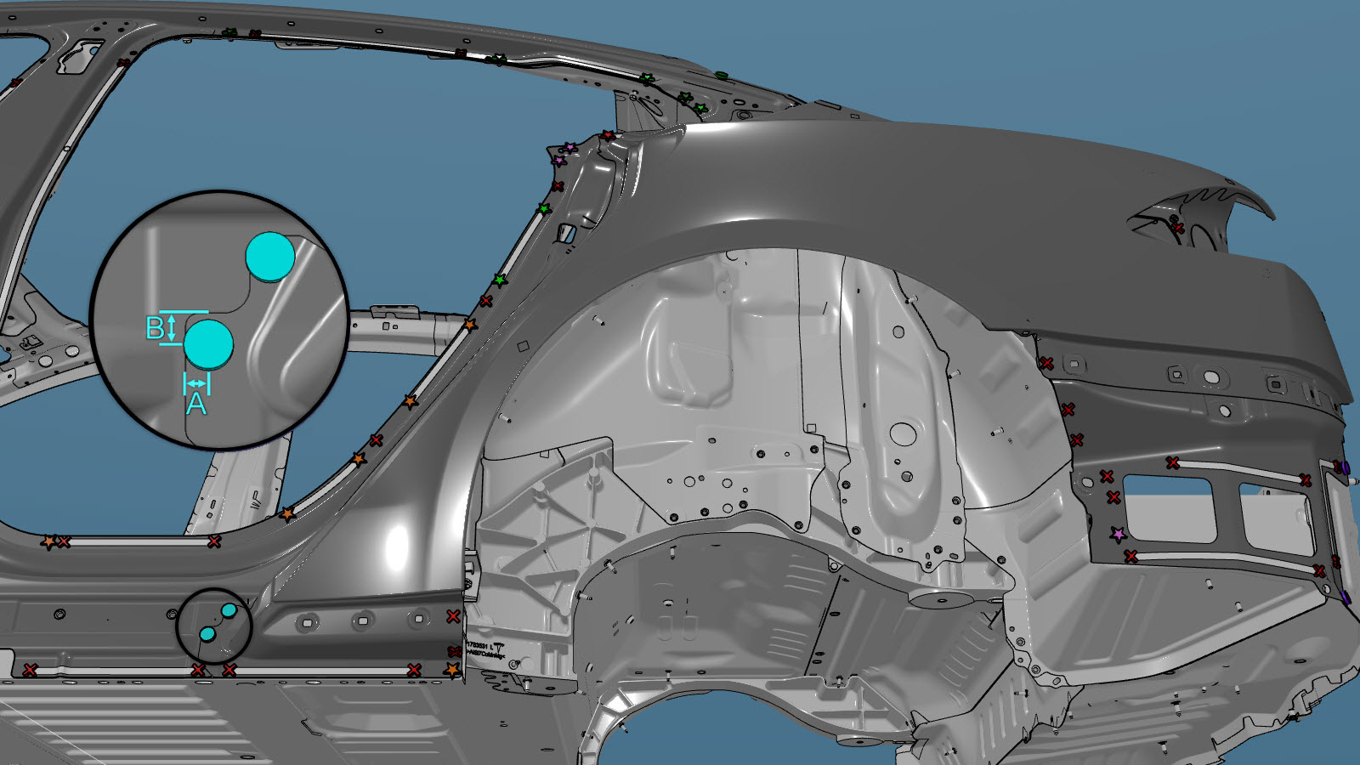Click red X at far left of sill
Screen dimensions: 1360x765
(x=31, y=671)
